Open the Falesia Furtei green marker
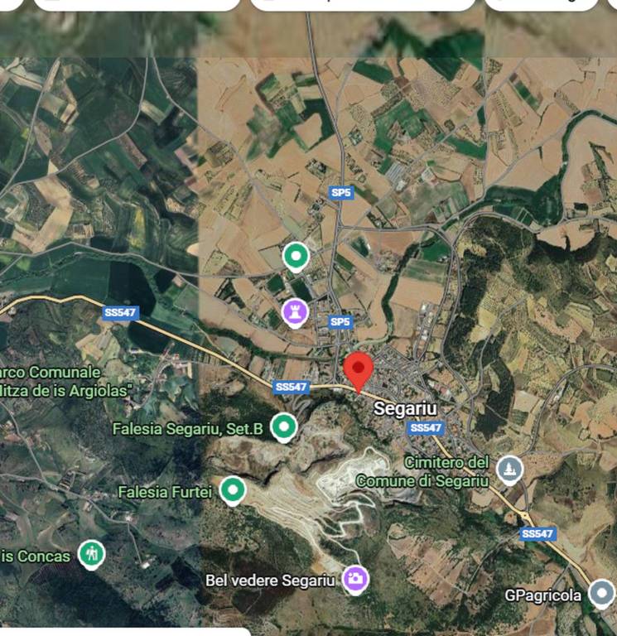The height and width of the screenshot is (636, 617). [233, 491]
